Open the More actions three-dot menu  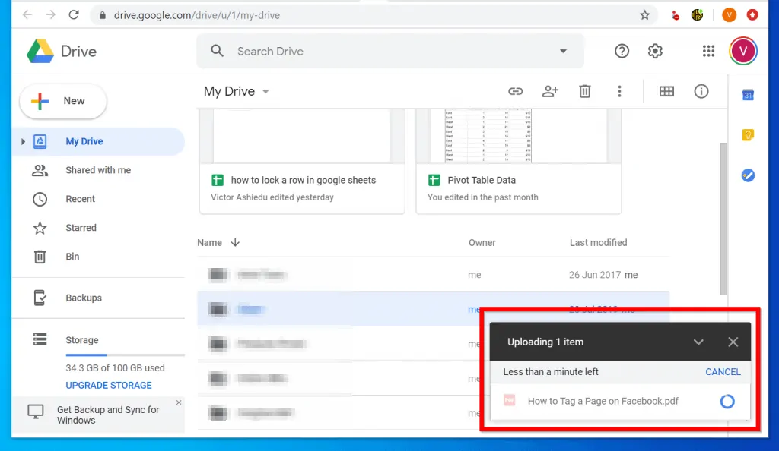coord(619,92)
